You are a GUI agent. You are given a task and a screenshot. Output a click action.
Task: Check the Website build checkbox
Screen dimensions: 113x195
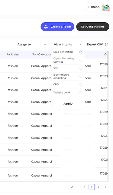click(81, 93)
